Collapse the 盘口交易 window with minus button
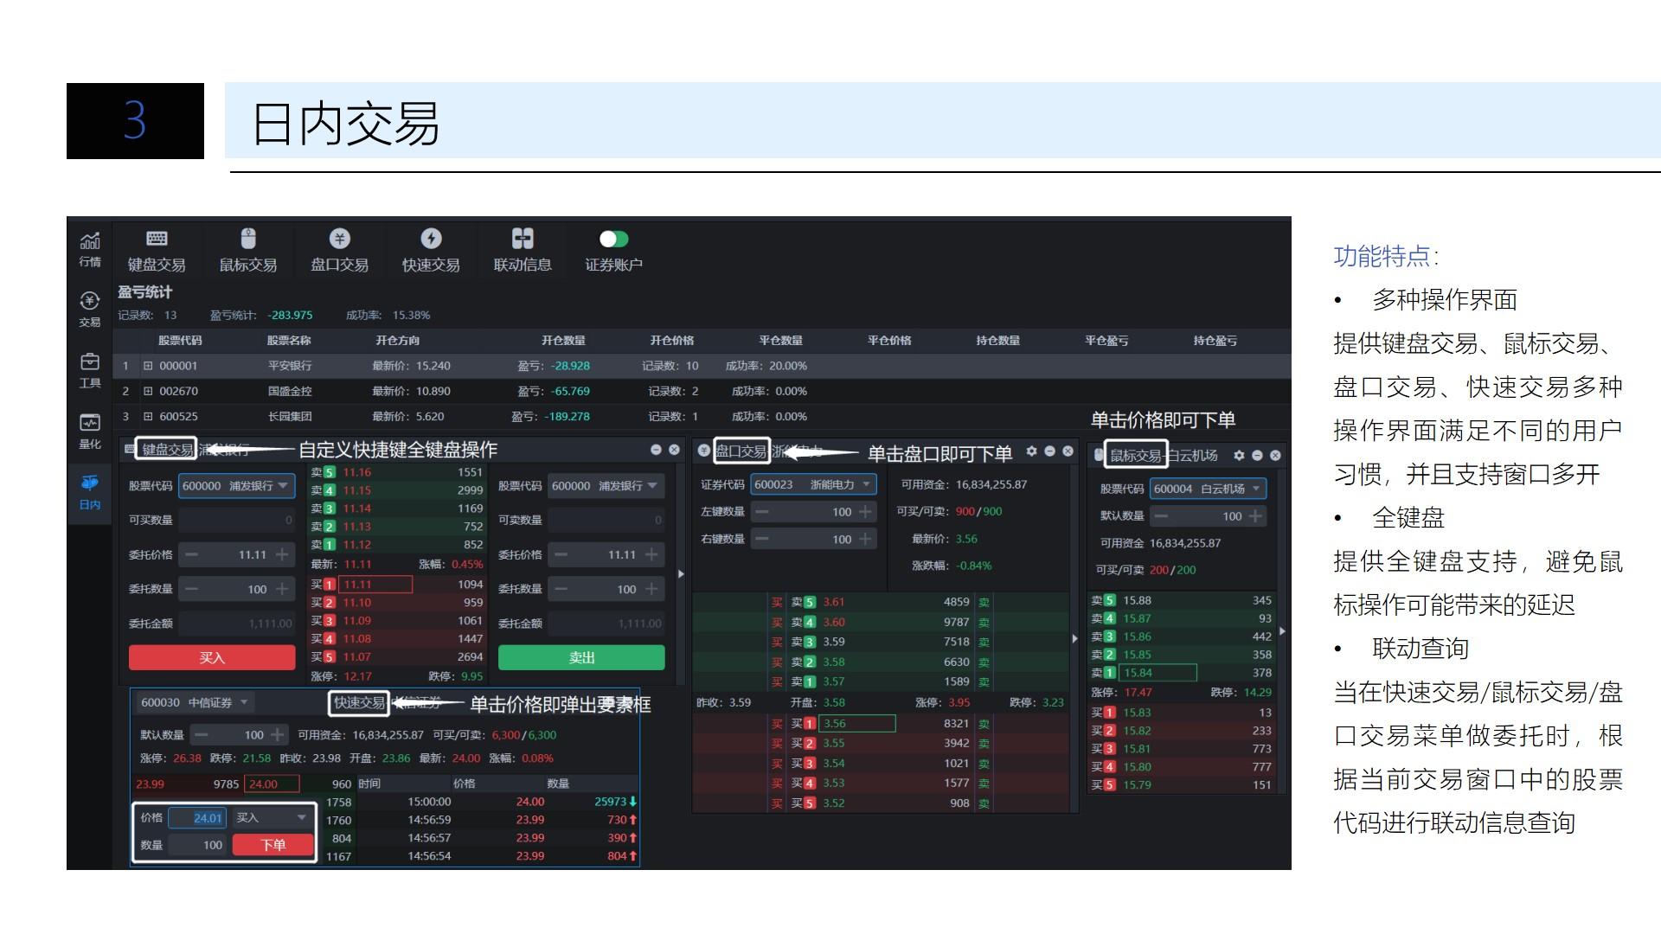The width and height of the screenshot is (1661, 934). click(1049, 451)
